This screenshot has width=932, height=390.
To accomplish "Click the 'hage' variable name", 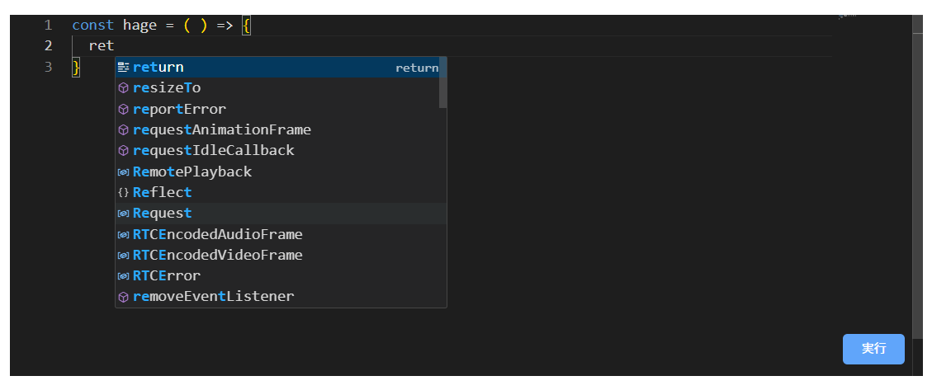I will tap(140, 25).
